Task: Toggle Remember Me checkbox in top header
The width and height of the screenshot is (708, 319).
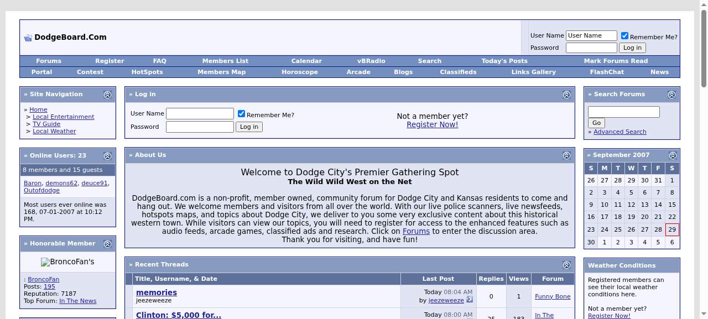Action: pos(624,36)
